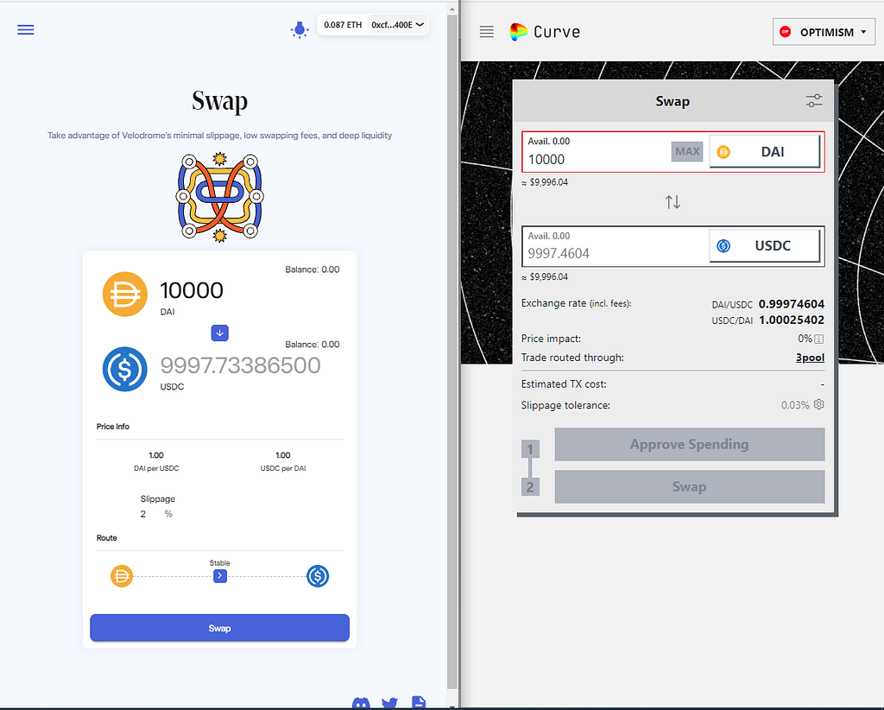Click the 1.00 DAI per USDC value
The height and width of the screenshot is (710, 884).
point(156,455)
